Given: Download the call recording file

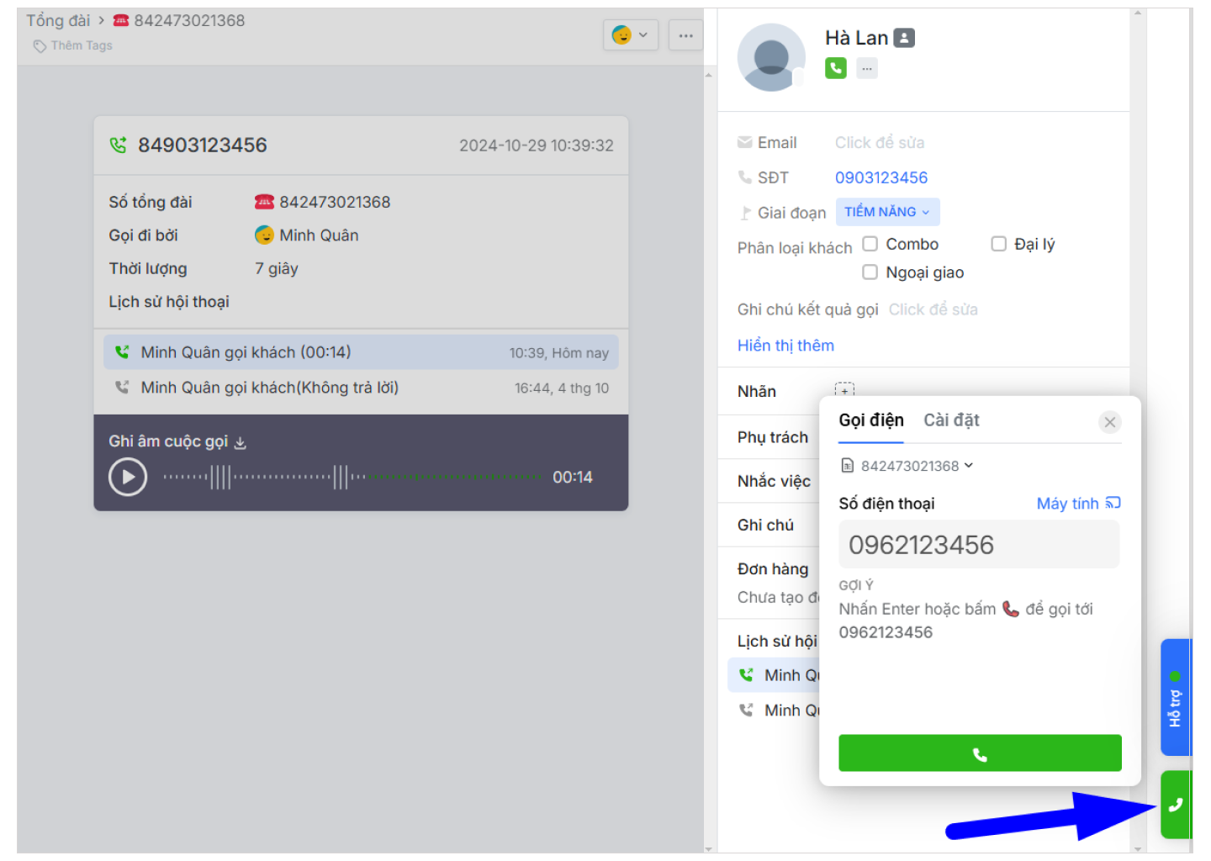Looking at the screenshot, I should [240, 443].
